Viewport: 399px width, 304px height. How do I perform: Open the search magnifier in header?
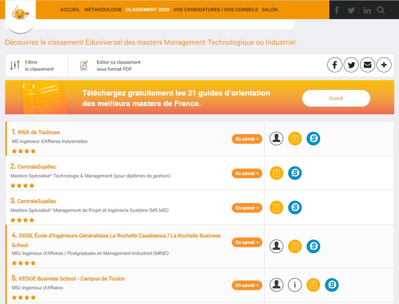point(381,10)
